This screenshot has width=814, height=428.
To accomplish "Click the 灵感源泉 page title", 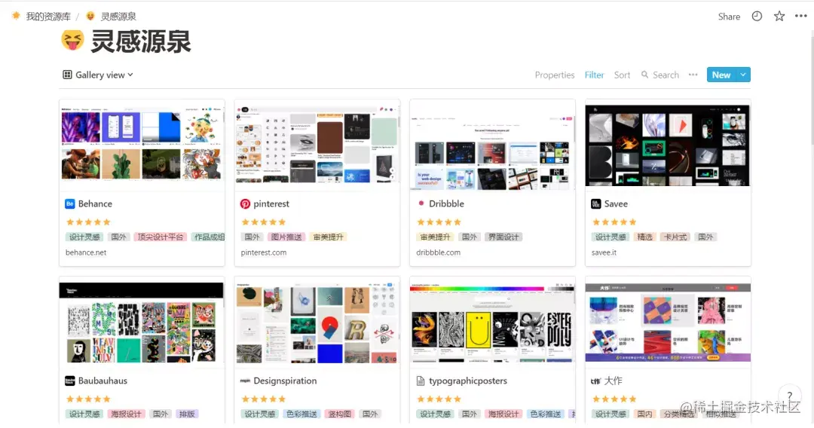I will tap(141, 41).
